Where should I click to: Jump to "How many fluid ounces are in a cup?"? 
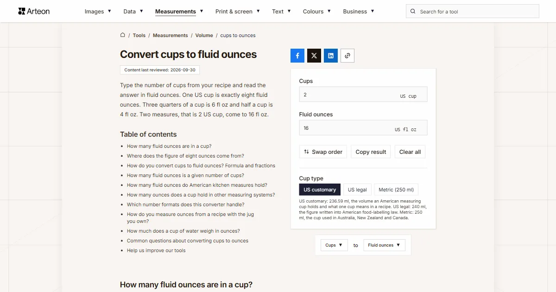click(x=169, y=146)
